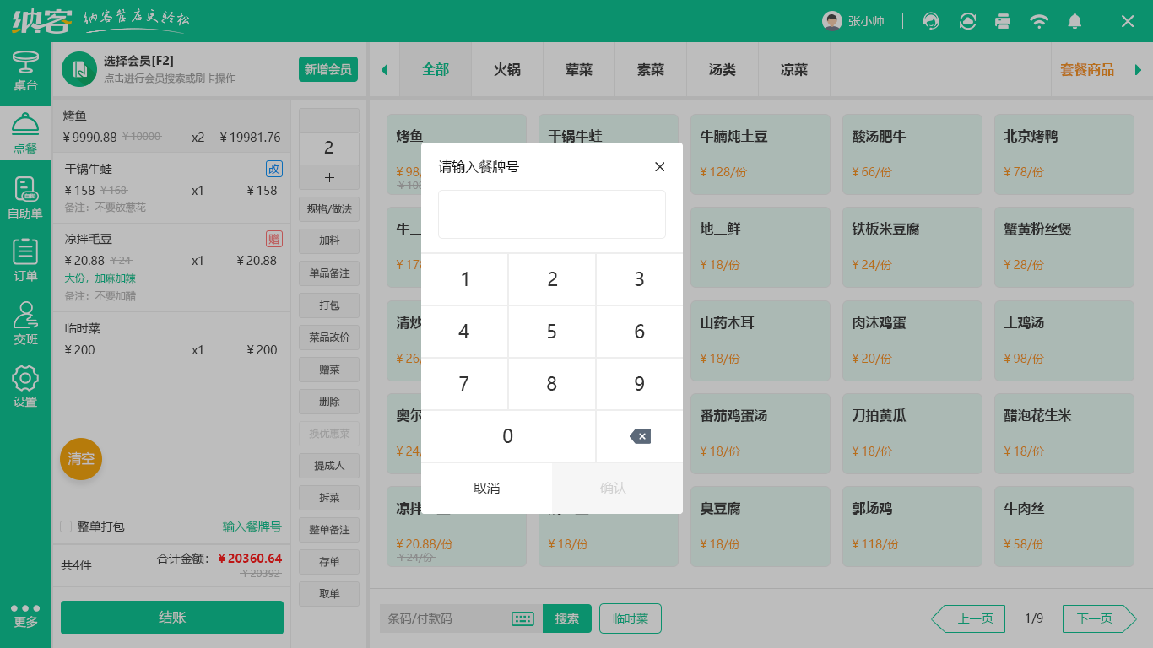Click 新增会员 to add a member

coord(327,69)
